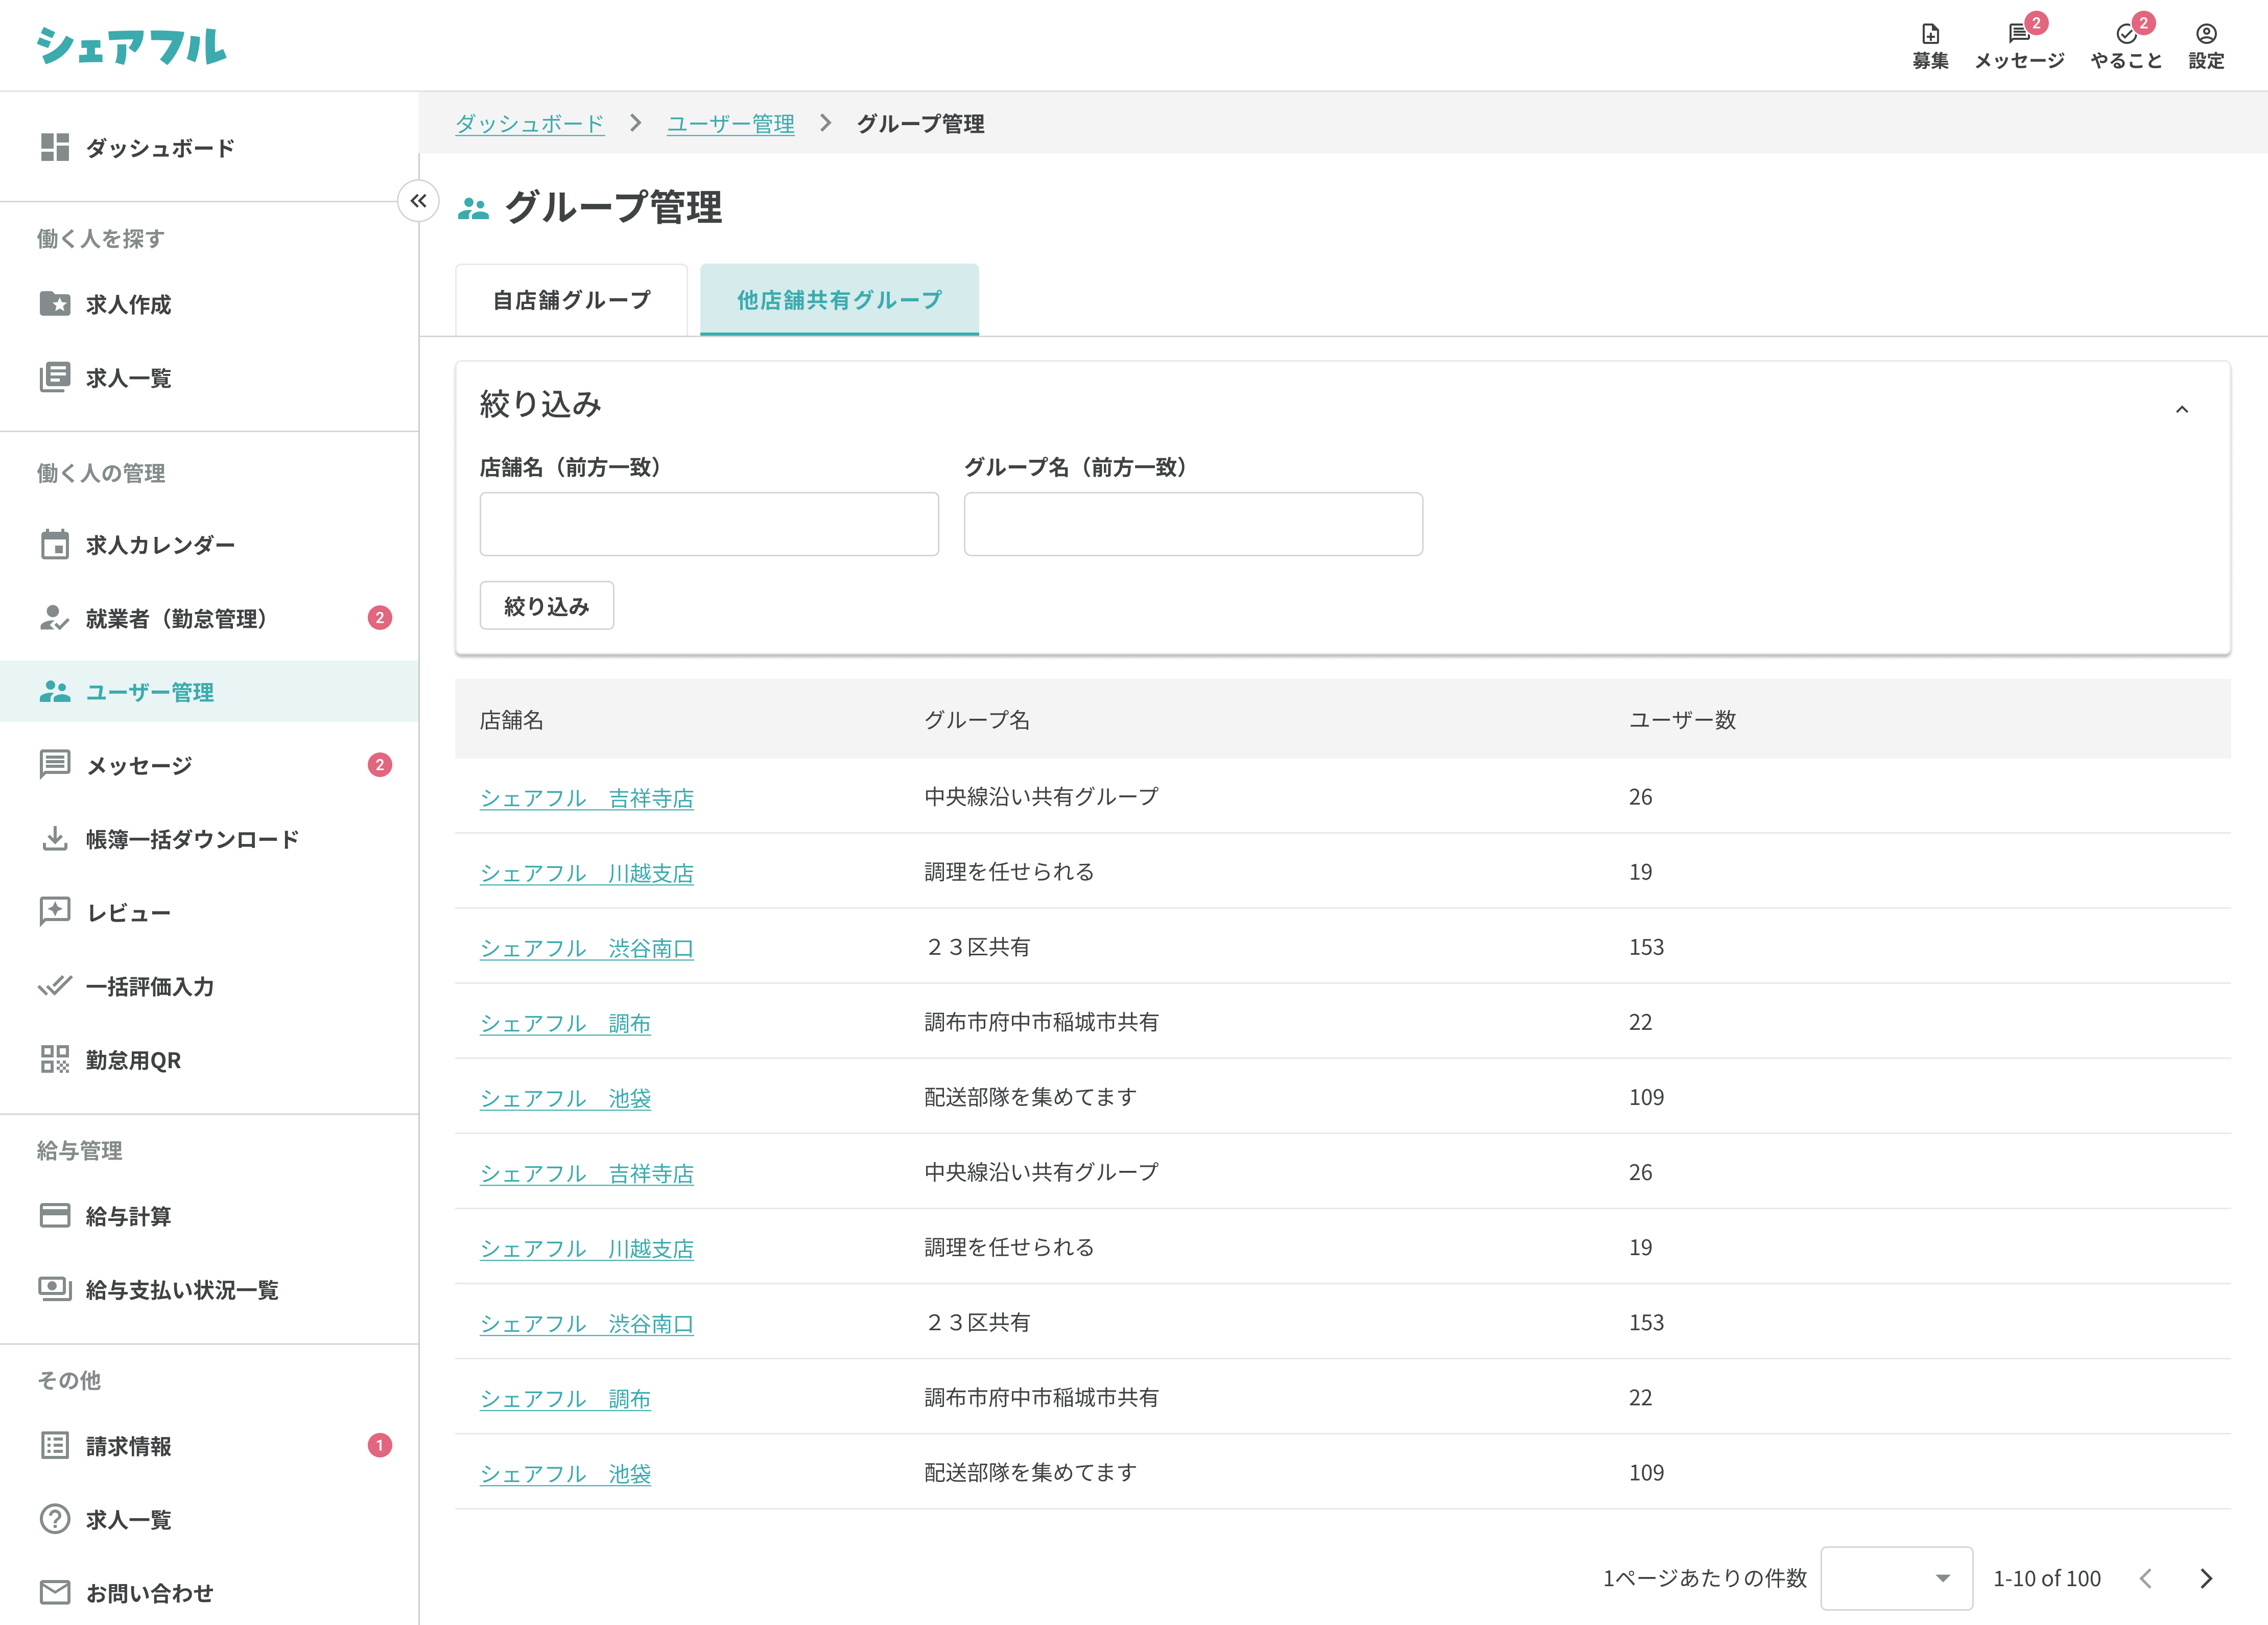The height and width of the screenshot is (1625, 2268).
Task: Open ダッシュボード in the sidebar
Action: (x=209, y=147)
